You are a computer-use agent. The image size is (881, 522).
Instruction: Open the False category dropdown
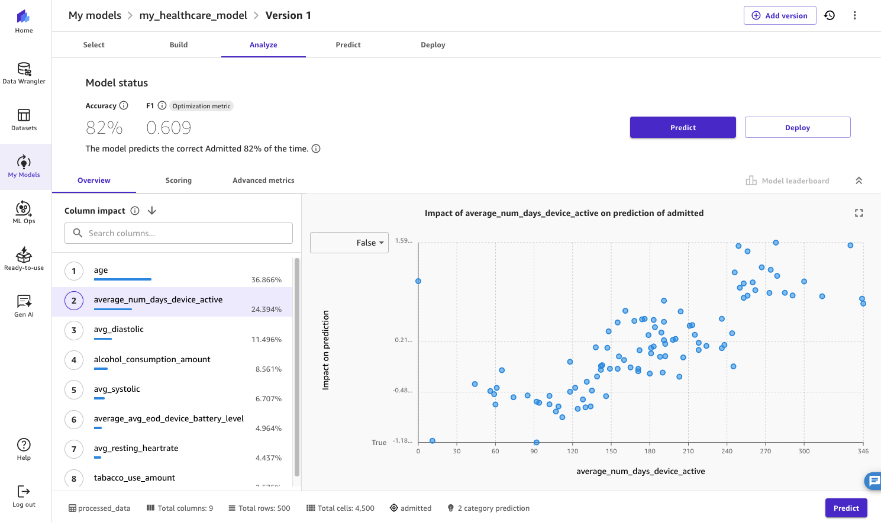coord(349,243)
